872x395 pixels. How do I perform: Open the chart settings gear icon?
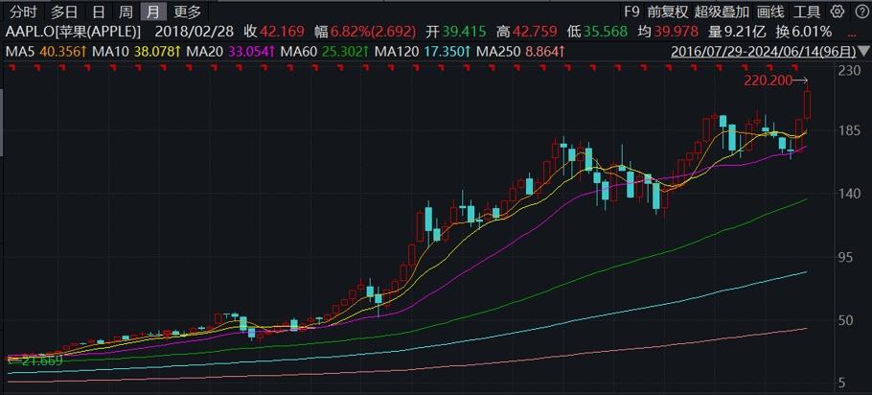(837, 12)
